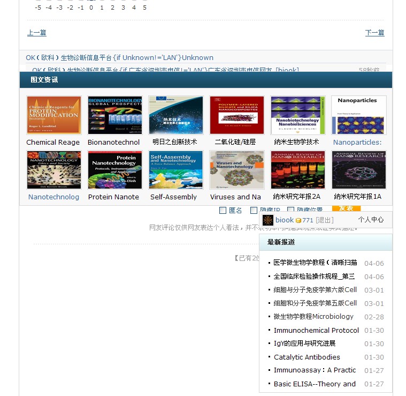
Task: Click the biook username link
Action: (285, 220)
